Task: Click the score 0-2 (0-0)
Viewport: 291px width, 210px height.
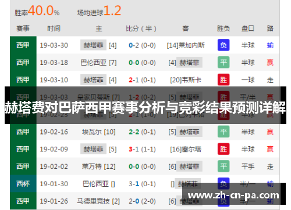Action: pyautogui.click(x=142, y=45)
